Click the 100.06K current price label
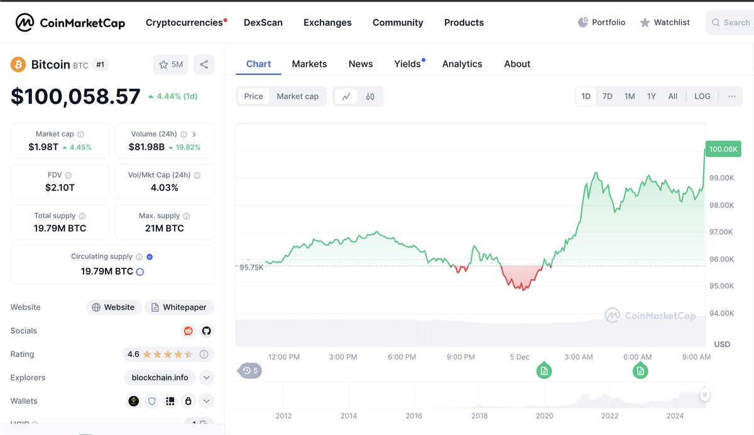Screen dimensions: 754x435 click(x=724, y=149)
